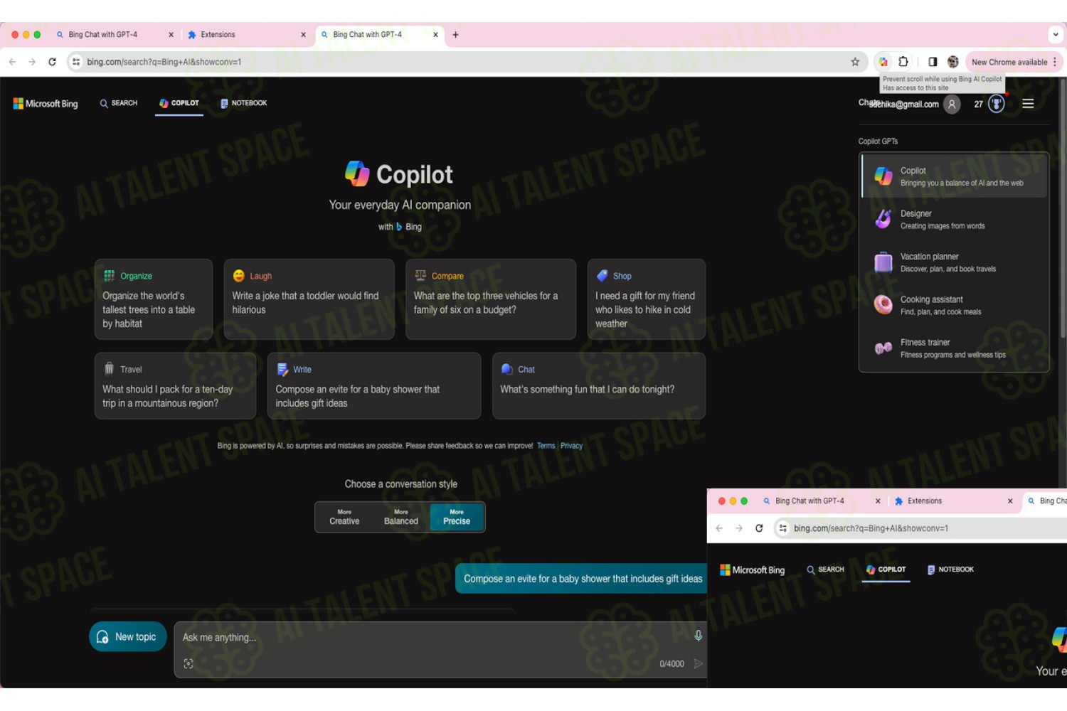Click Laugh toddler joke suggestion card
Image resolution: width=1067 pixels, height=711 pixels.
(x=309, y=299)
